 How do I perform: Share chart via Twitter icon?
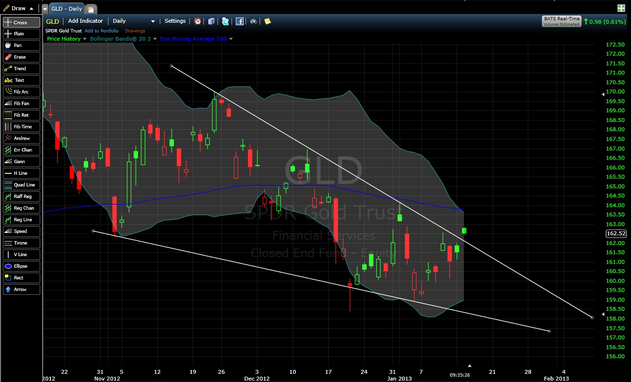click(225, 21)
